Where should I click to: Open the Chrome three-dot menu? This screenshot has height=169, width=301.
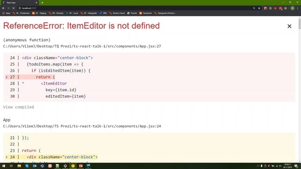pos(298,8)
